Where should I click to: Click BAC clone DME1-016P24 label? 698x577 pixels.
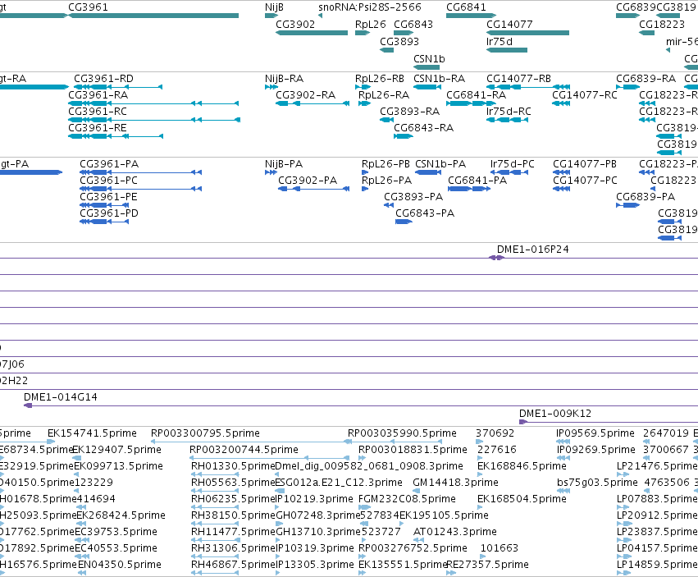[x=533, y=250]
